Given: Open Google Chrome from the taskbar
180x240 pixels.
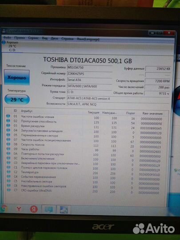Looking at the screenshot, I should (4, 208).
